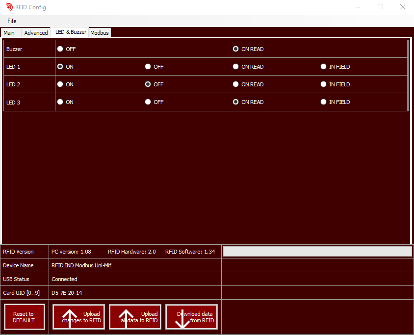
Task: Turn LED 1 OFF
Action: tap(148, 67)
